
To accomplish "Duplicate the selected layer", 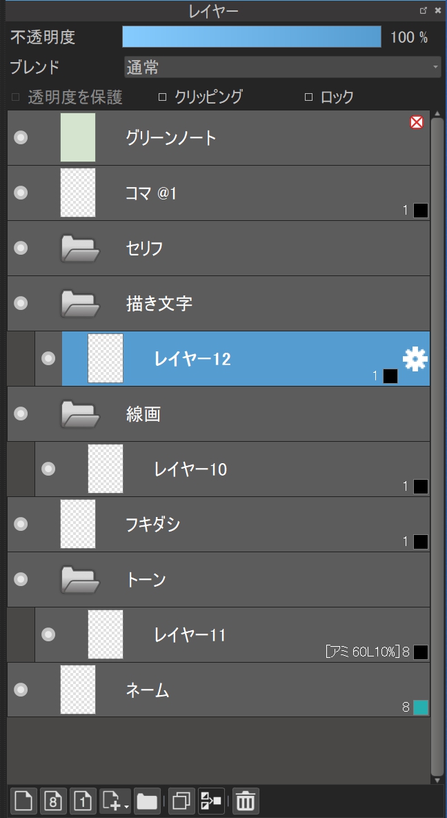I will 181,801.
